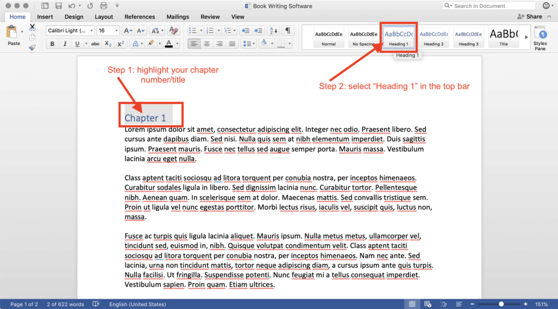Apply the Heading 2 style
This screenshot has height=309, width=558.
point(433,38)
